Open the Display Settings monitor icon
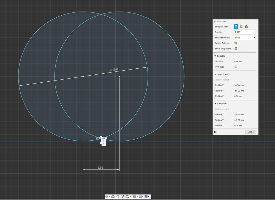The width and height of the screenshot is (275, 200). click(x=135, y=197)
